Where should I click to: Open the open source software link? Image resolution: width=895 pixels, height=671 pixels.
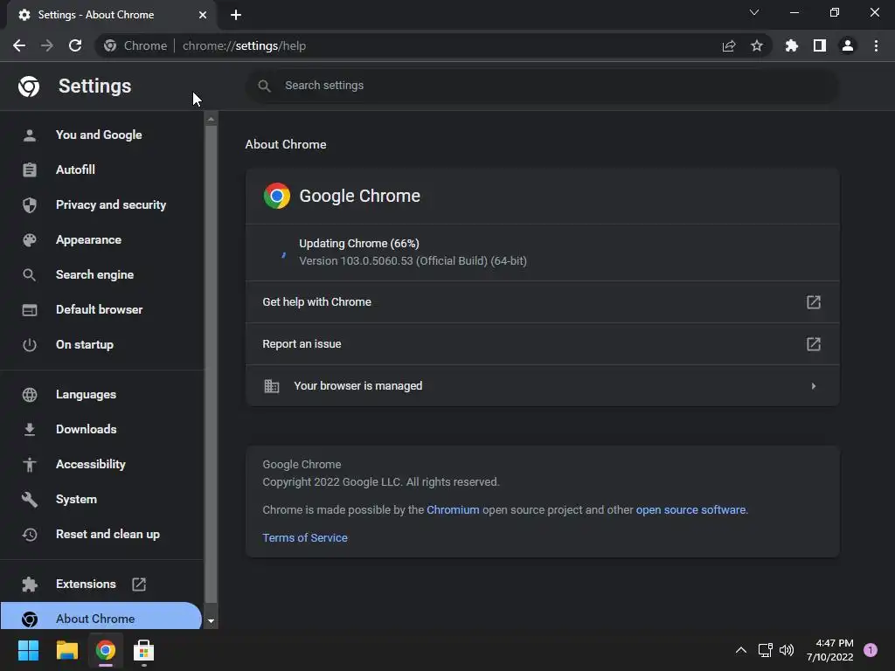(690, 510)
